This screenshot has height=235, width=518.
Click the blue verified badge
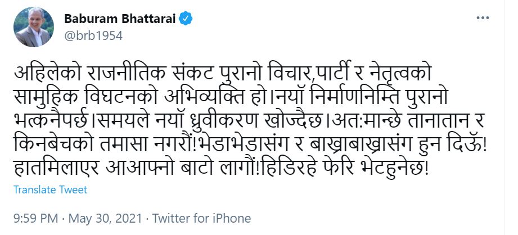click(186, 19)
